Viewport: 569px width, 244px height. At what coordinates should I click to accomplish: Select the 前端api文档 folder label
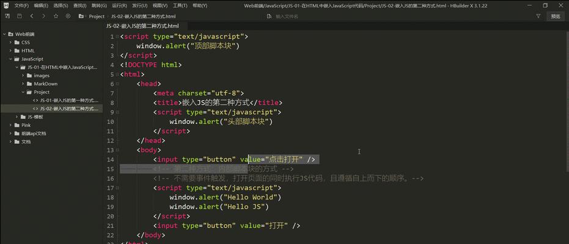click(x=34, y=134)
